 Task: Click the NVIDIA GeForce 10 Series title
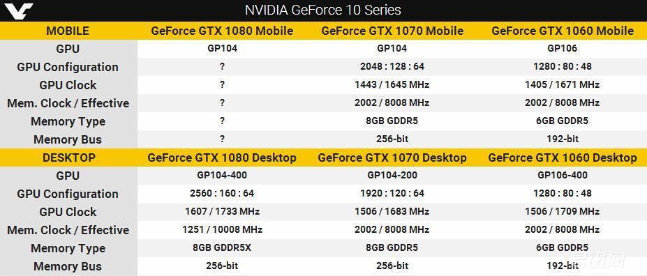[323, 10]
